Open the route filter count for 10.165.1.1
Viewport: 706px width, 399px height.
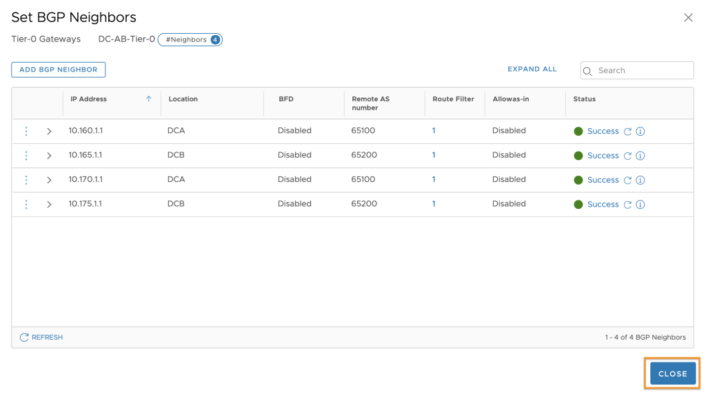point(434,155)
